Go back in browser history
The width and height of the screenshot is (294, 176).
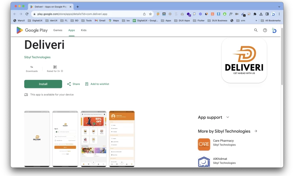(x=15, y=14)
